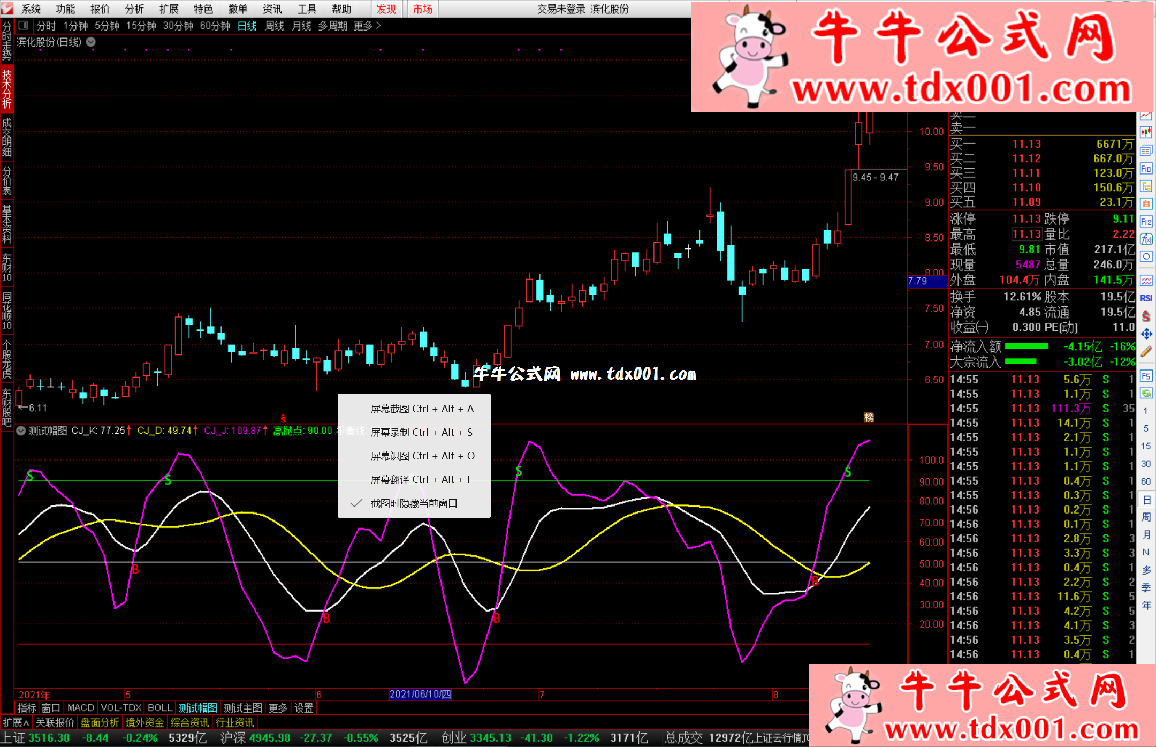Open 关联报价 bottom tab
The width and height of the screenshot is (1156, 747).
(55, 722)
